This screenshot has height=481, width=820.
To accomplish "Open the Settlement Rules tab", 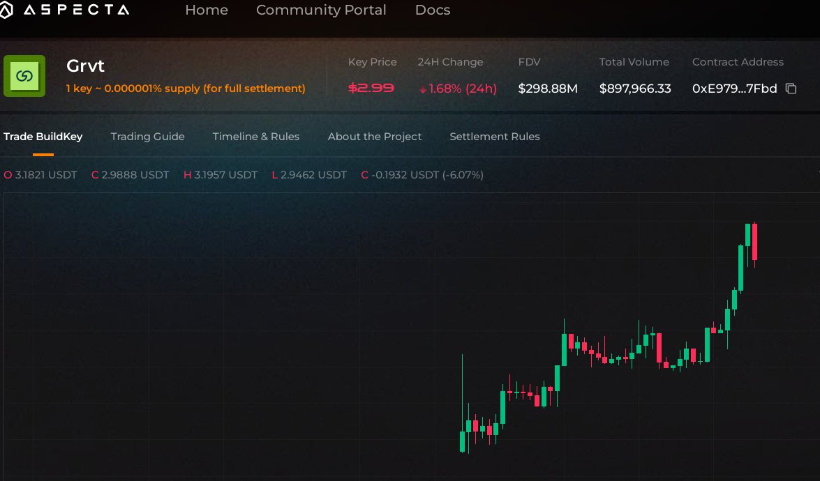I will click(495, 137).
